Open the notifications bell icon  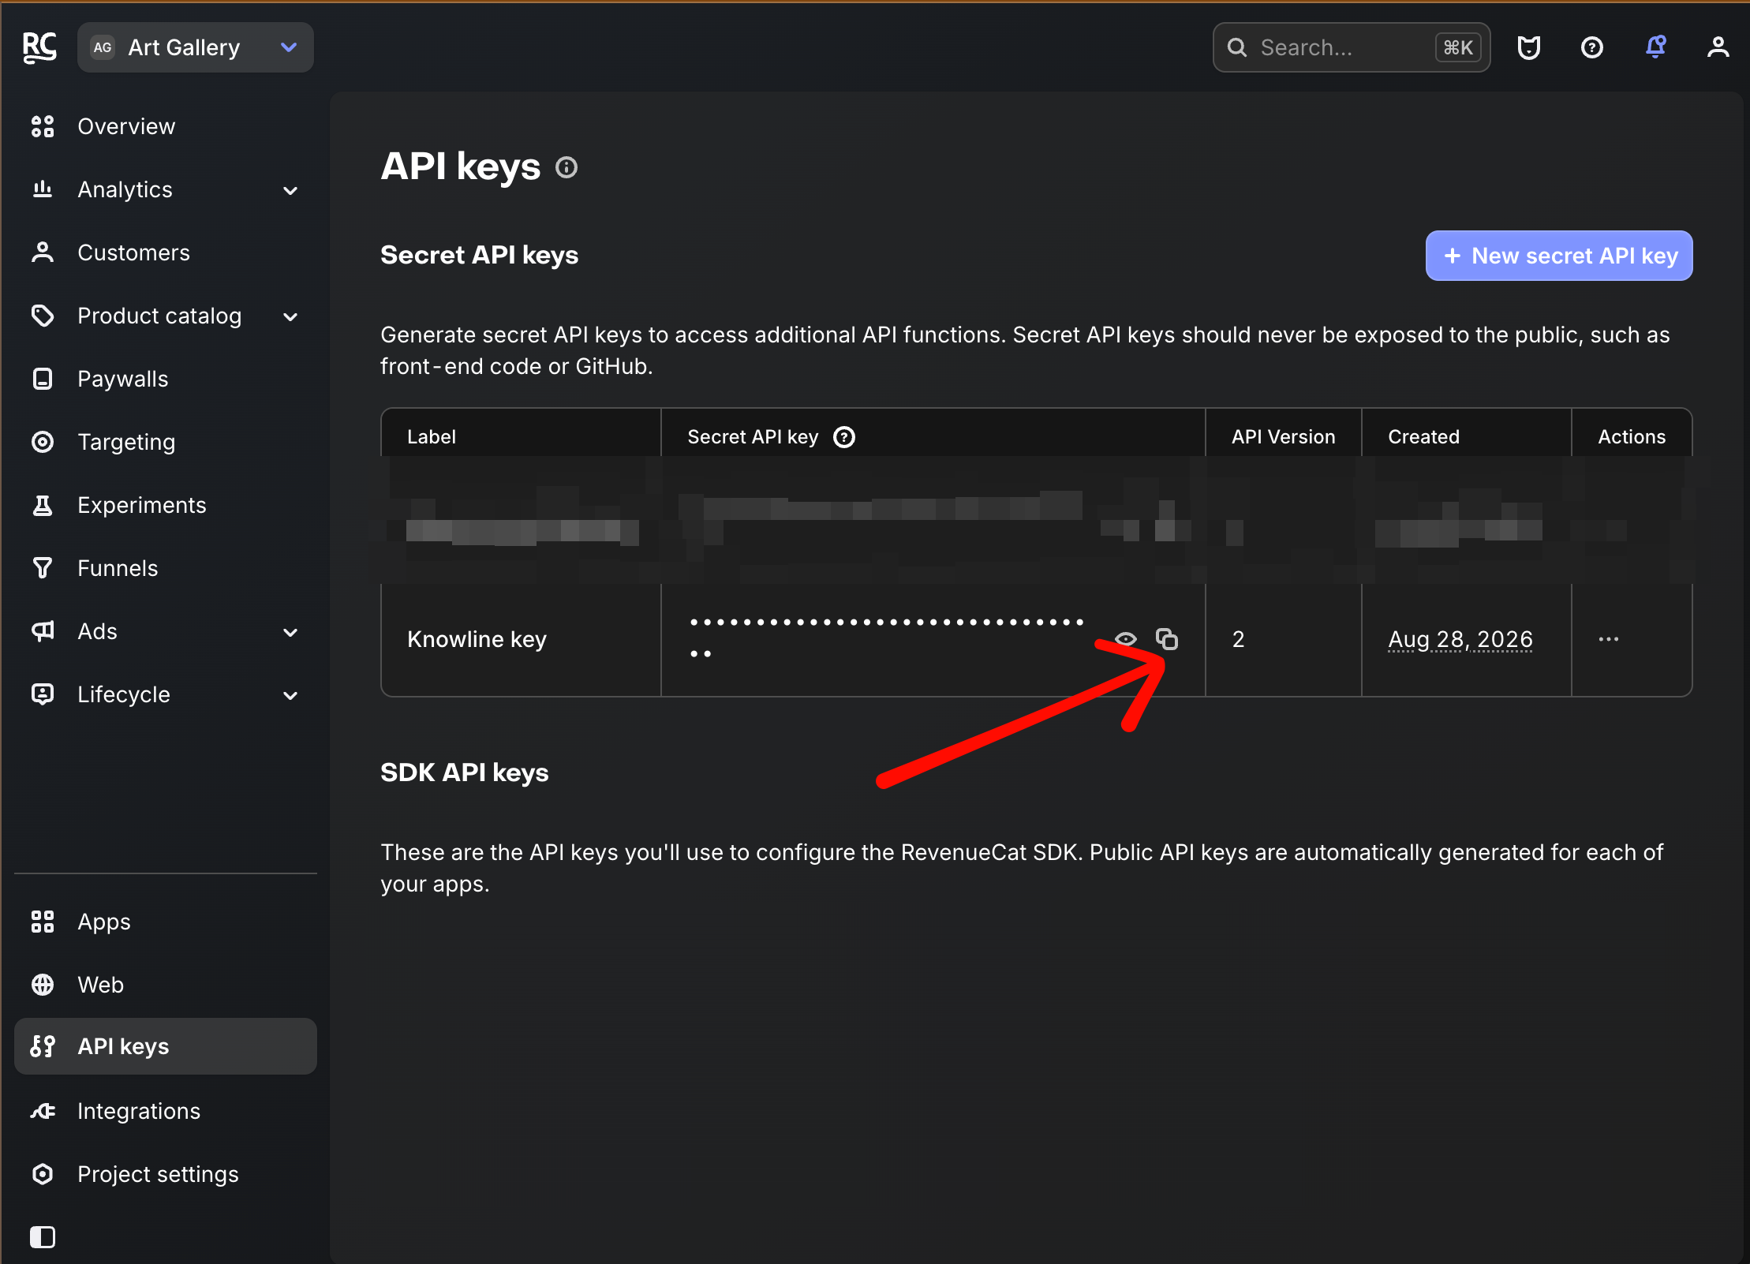pos(1655,47)
